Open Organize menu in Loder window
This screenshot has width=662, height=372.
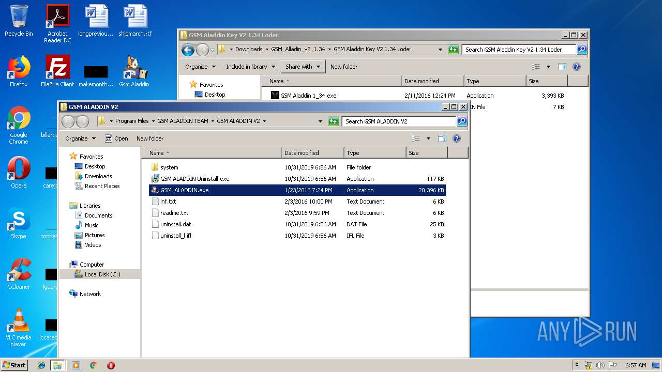click(x=200, y=67)
